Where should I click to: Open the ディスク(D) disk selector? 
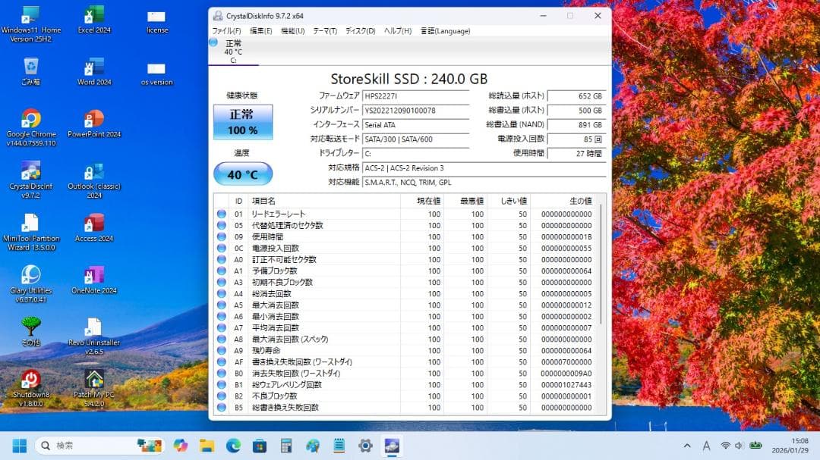pos(358,31)
